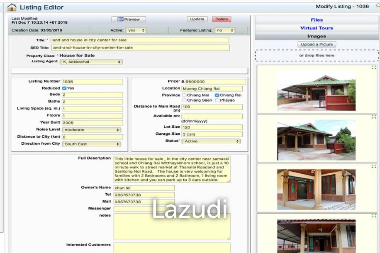This screenshot has width=380, height=253.
Task: Click the Title input field
Action: point(140,40)
